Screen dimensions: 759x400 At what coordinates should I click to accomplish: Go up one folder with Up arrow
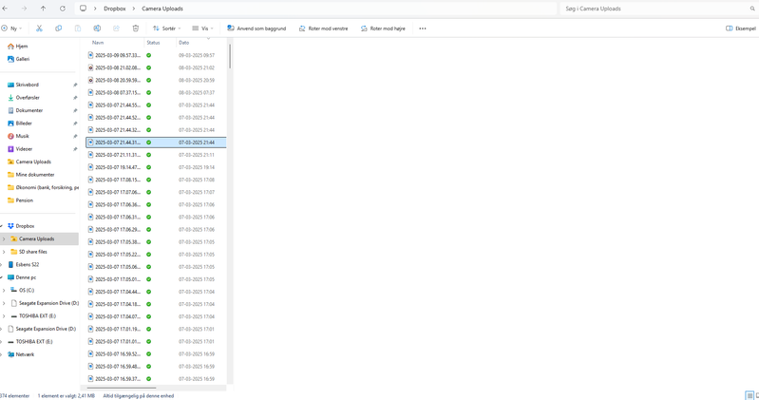[x=43, y=9]
